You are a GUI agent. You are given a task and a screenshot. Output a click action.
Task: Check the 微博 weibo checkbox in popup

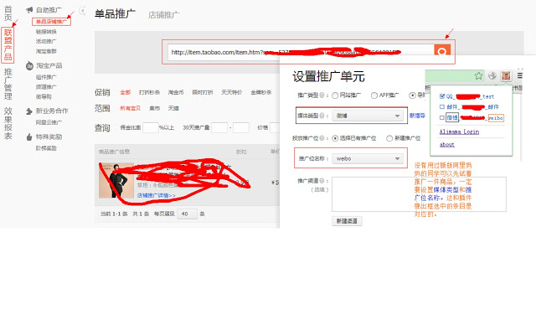(x=442, y=117)
